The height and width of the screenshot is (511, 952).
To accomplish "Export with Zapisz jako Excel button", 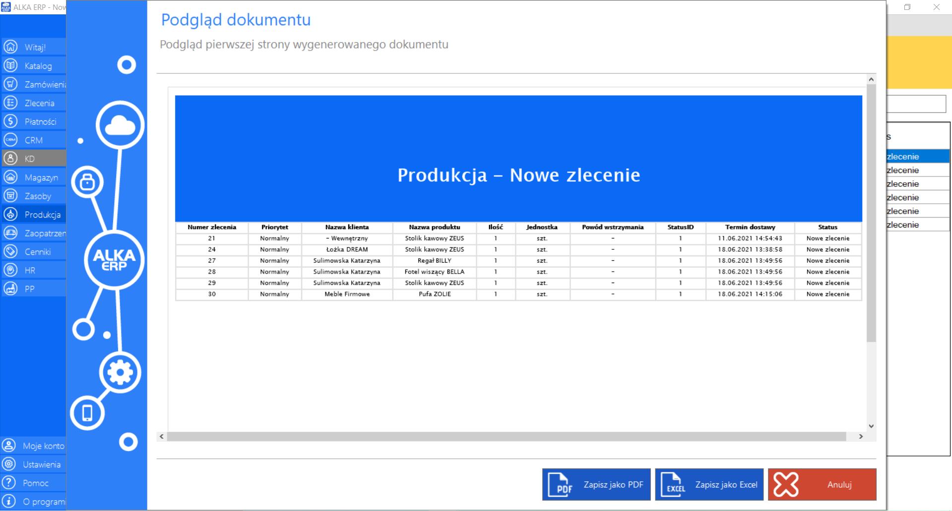I will tap(709, 484).
